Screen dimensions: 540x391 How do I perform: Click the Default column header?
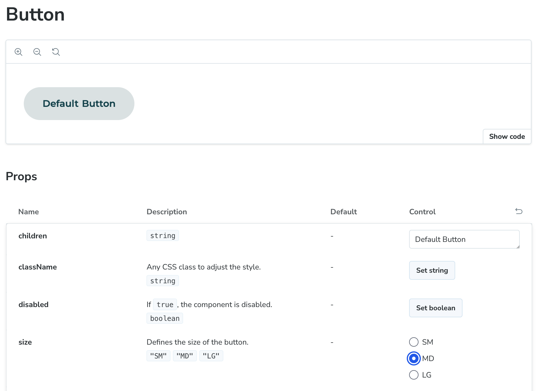click(x=343, y=212)
